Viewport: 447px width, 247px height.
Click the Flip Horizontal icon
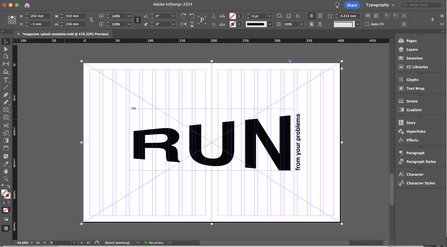click(184, 24)
